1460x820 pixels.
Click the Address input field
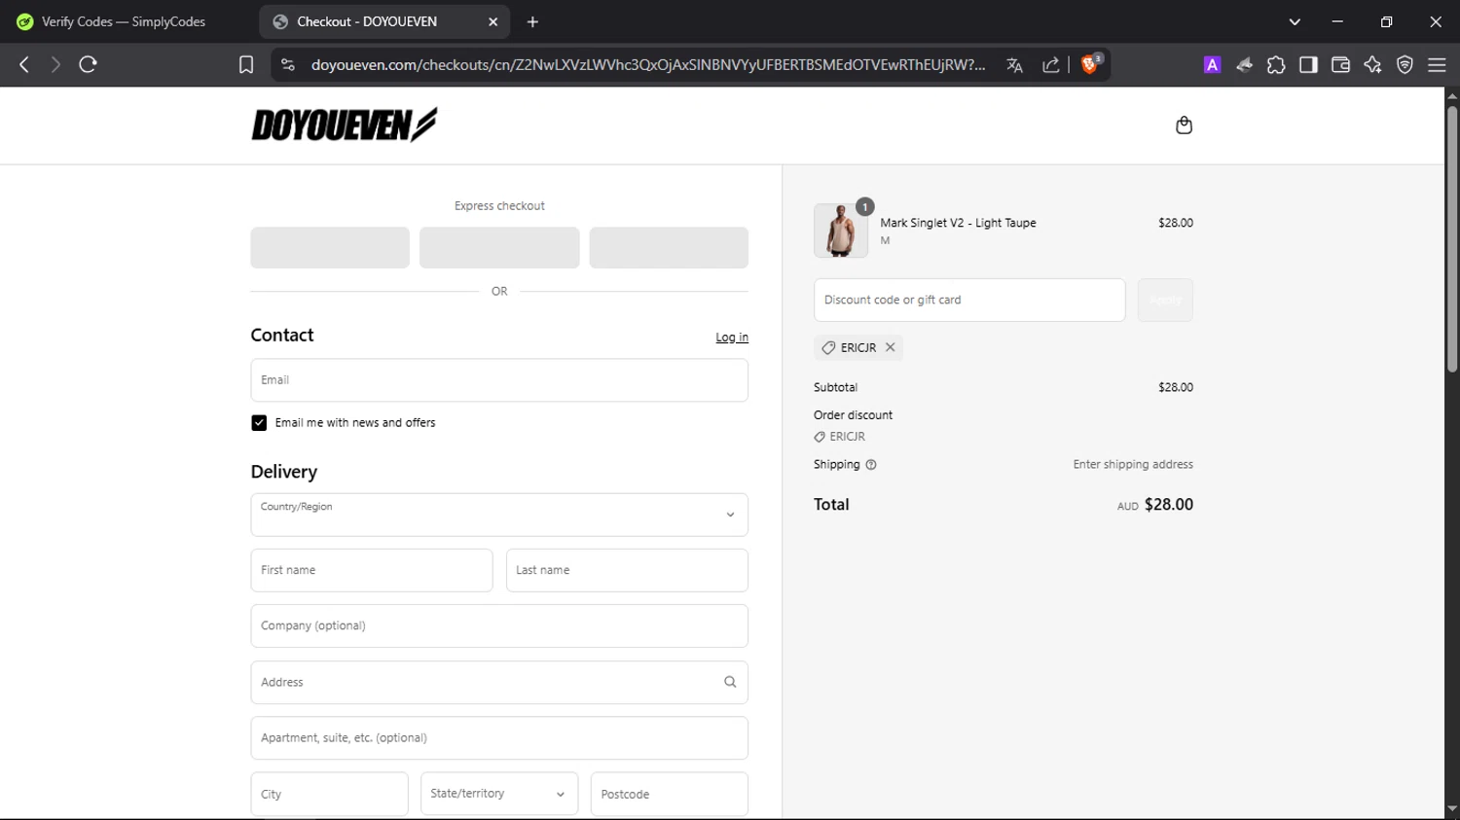[x=499, y=682]
